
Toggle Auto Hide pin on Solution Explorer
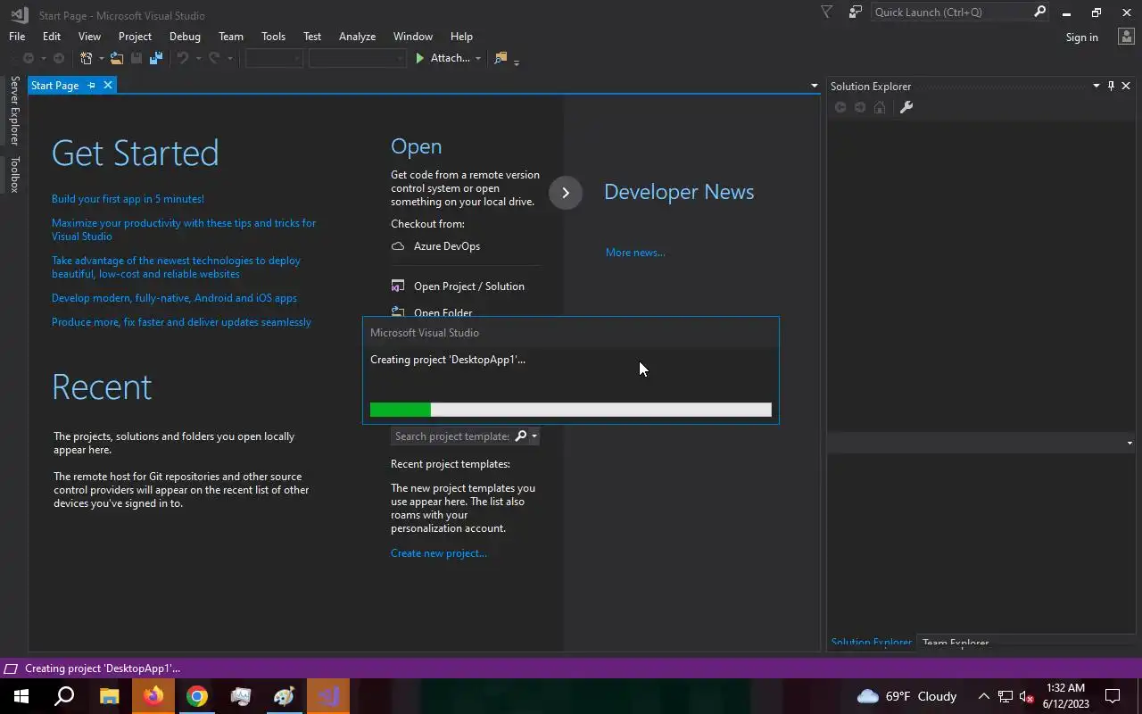tap(1111, 86)
